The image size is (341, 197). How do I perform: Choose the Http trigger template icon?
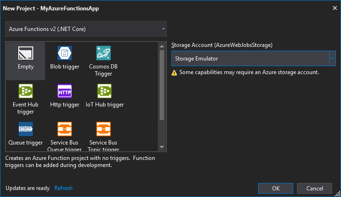pyautogui.click(x=65, y=91)
